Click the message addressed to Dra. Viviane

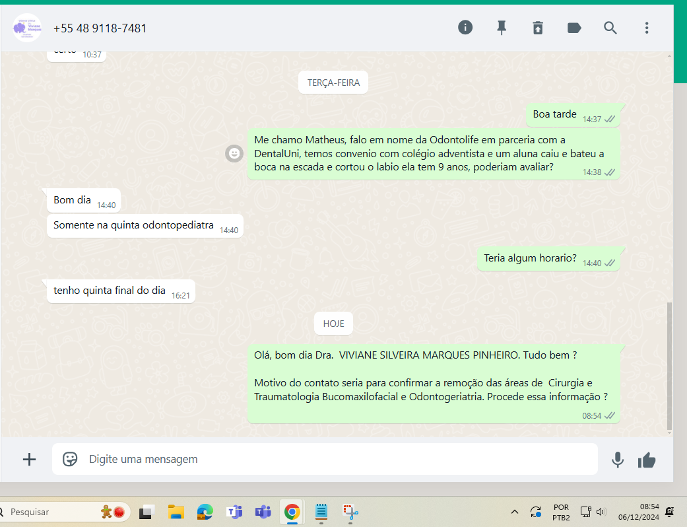click(434, 384)
